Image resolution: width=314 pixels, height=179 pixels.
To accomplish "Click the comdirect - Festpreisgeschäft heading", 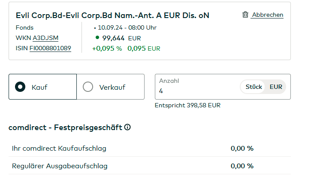I will (65, 127).
